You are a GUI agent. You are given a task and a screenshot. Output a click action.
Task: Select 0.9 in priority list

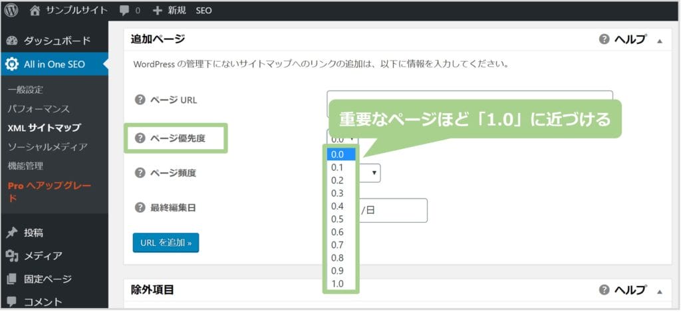(341, 271)
